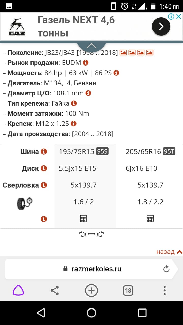This screenshot has width=183, height=325.
Task: Tap info icon next to Сверловка
Action: click(x=44, y=185)
